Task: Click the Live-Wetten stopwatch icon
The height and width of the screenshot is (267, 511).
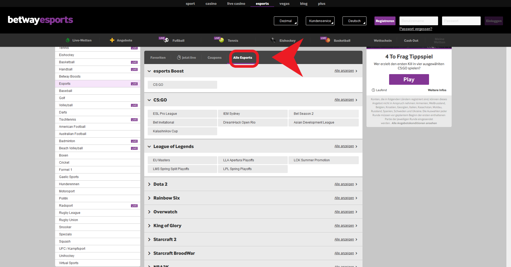Action: coord(68,40)
